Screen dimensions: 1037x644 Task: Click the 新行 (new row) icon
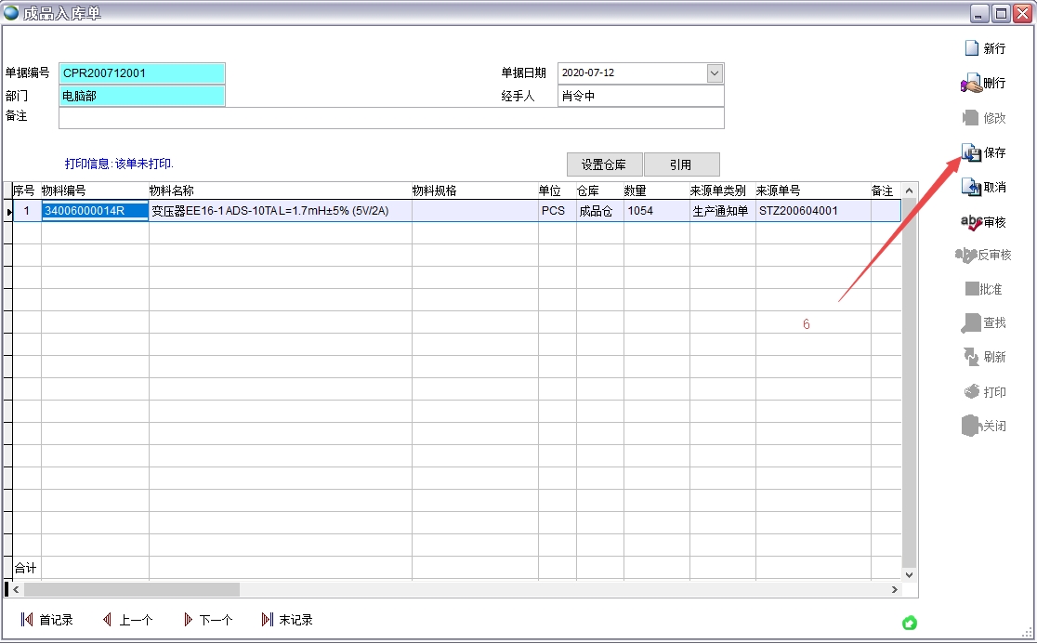(x=972, y=48)
